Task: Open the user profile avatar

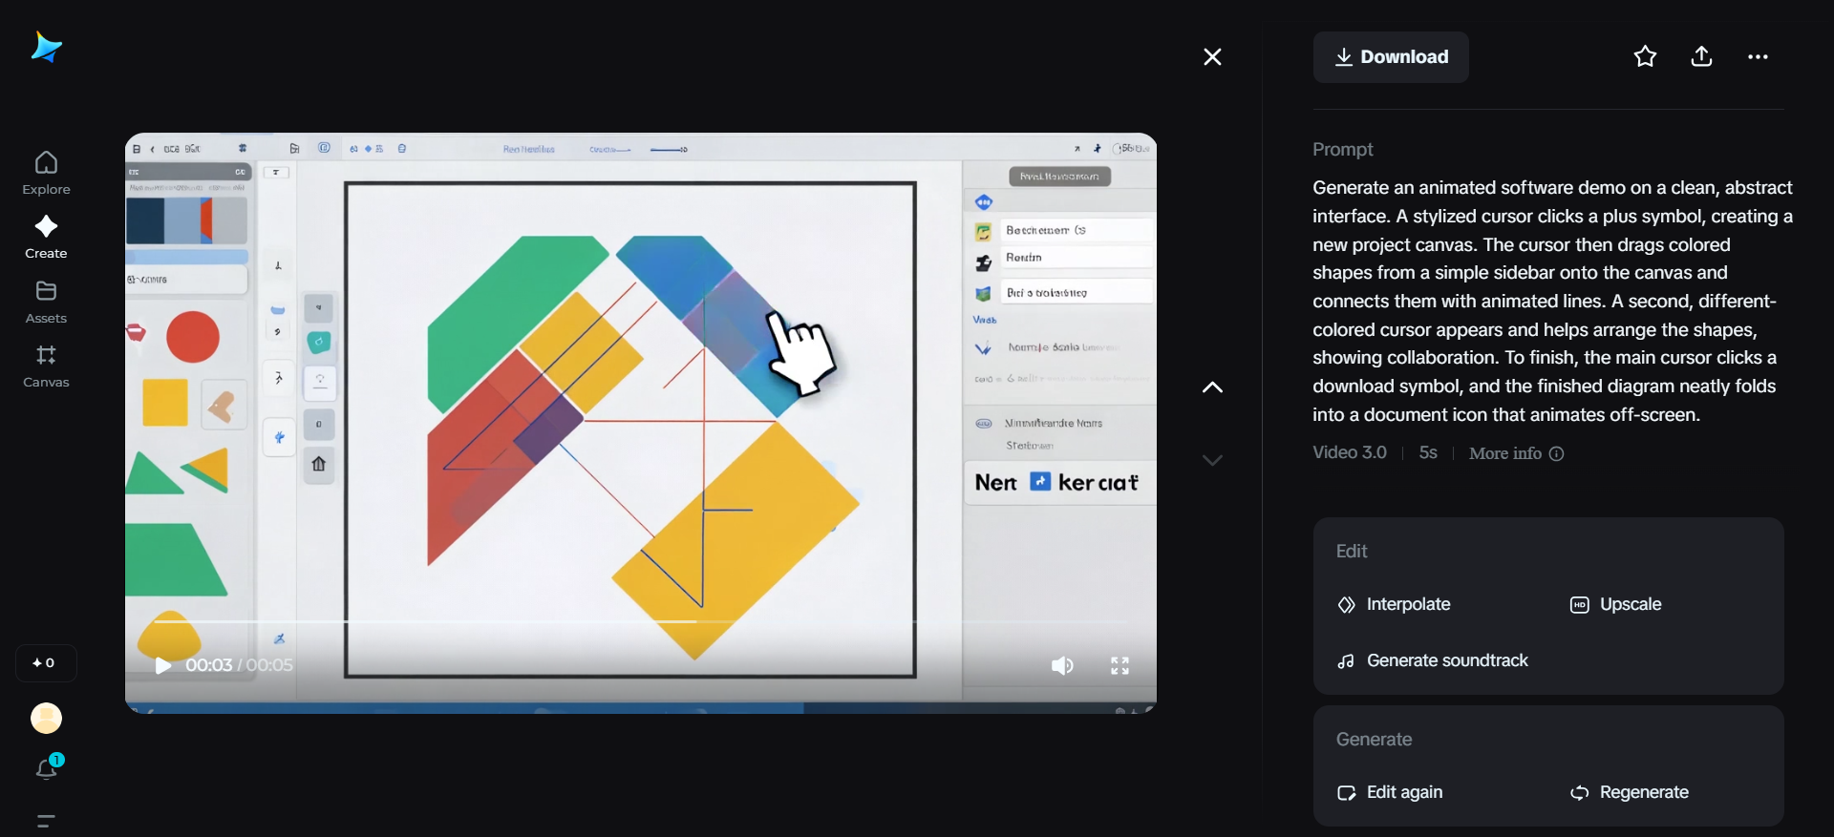Action: pos(46,718)
